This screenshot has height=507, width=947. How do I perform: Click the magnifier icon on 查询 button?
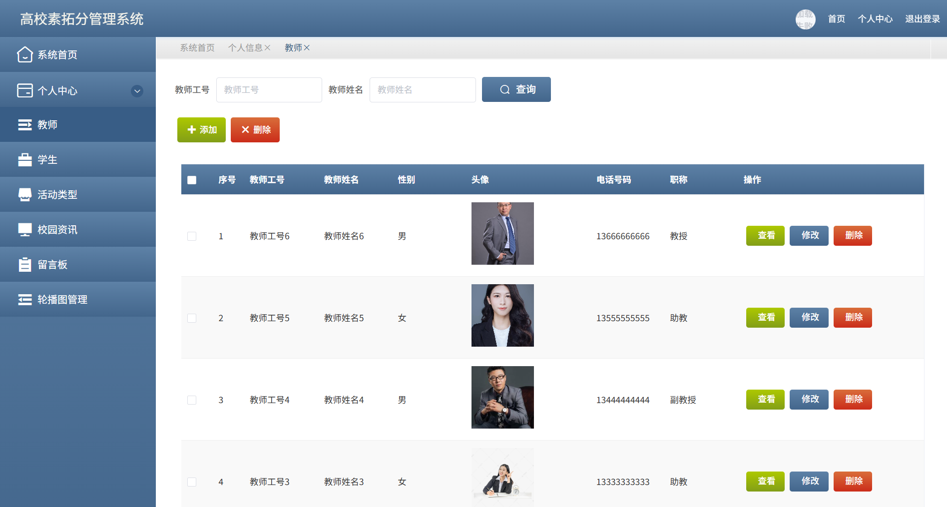pyautogui.click(x=505, y=89)
